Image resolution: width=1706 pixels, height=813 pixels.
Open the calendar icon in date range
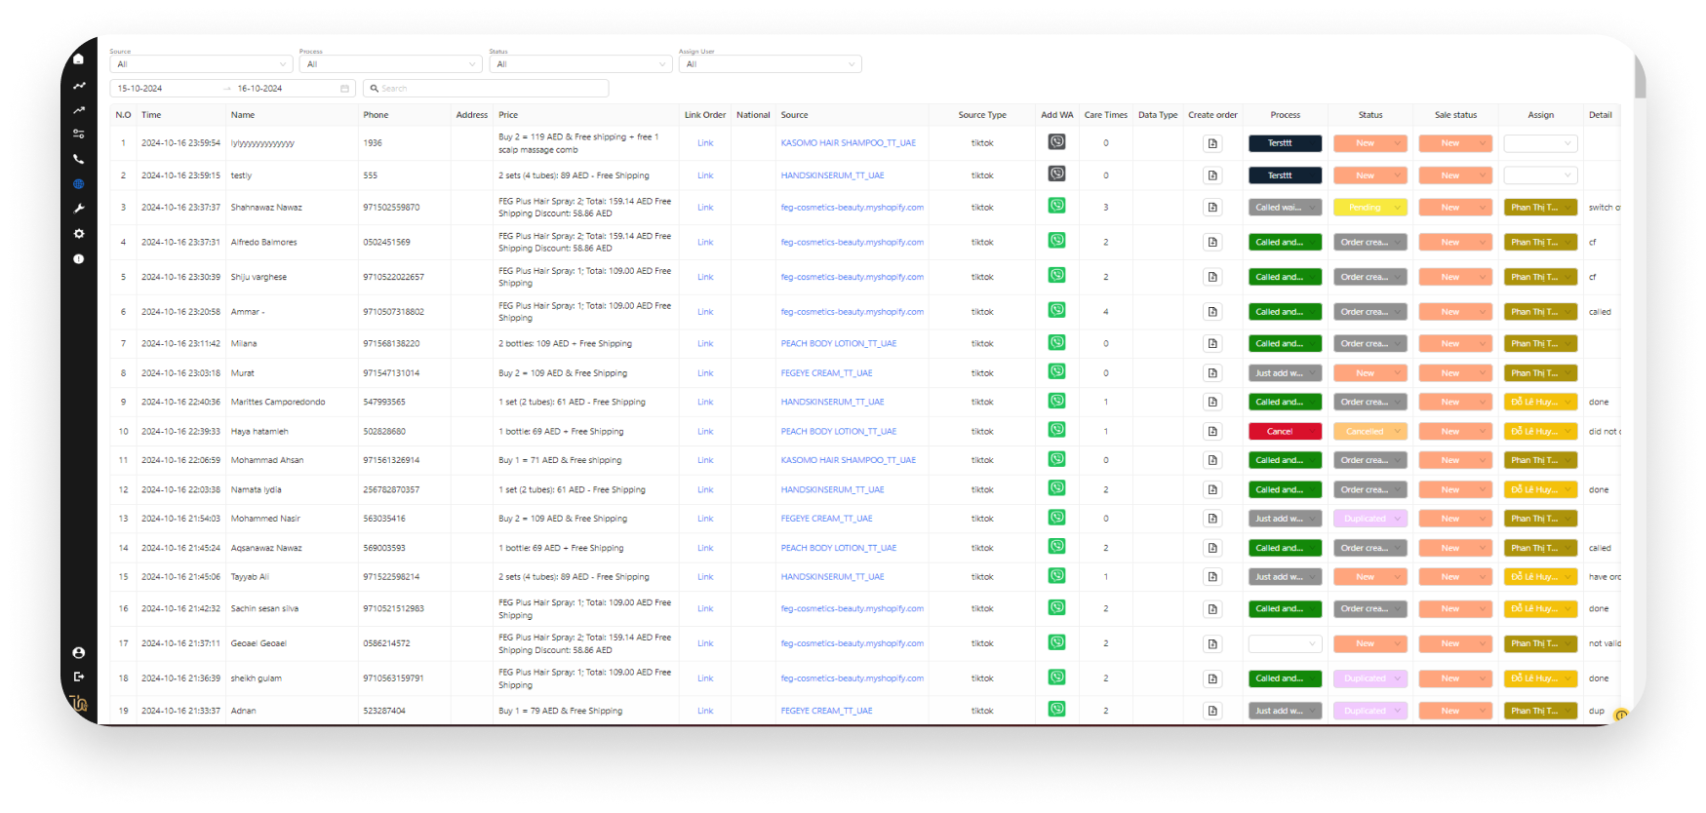click(344, 89)
